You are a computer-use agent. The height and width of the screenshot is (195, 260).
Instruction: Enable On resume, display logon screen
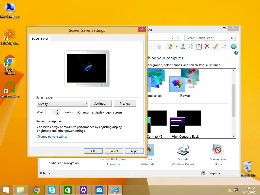[76, 112]
